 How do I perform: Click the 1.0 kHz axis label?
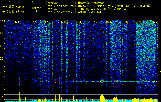point(2,46)
